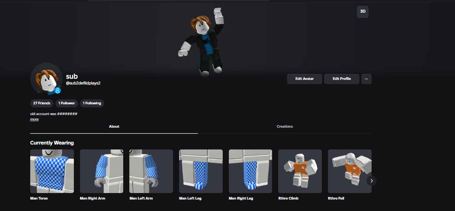
Task: Open the Man Left Arm item thumbnail
Action: point(151,171)
